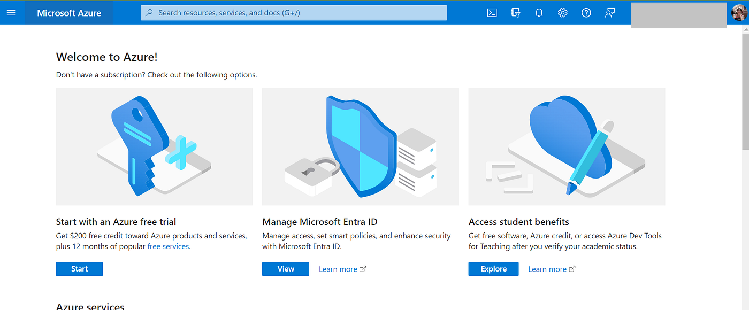Open portal Settings gear

point(563,13)
